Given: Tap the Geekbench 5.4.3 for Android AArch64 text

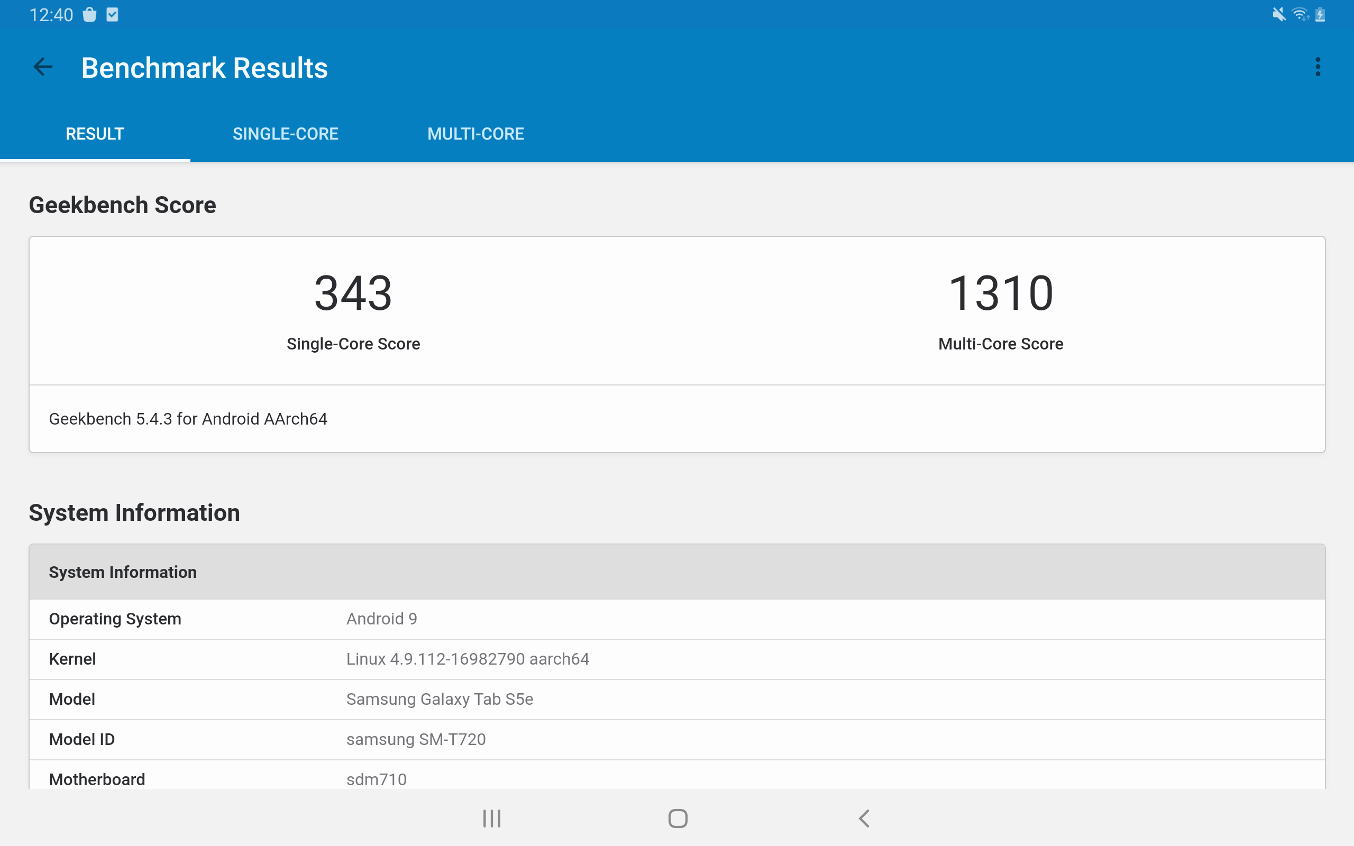Looking at the screenshot, I should 188,419.
